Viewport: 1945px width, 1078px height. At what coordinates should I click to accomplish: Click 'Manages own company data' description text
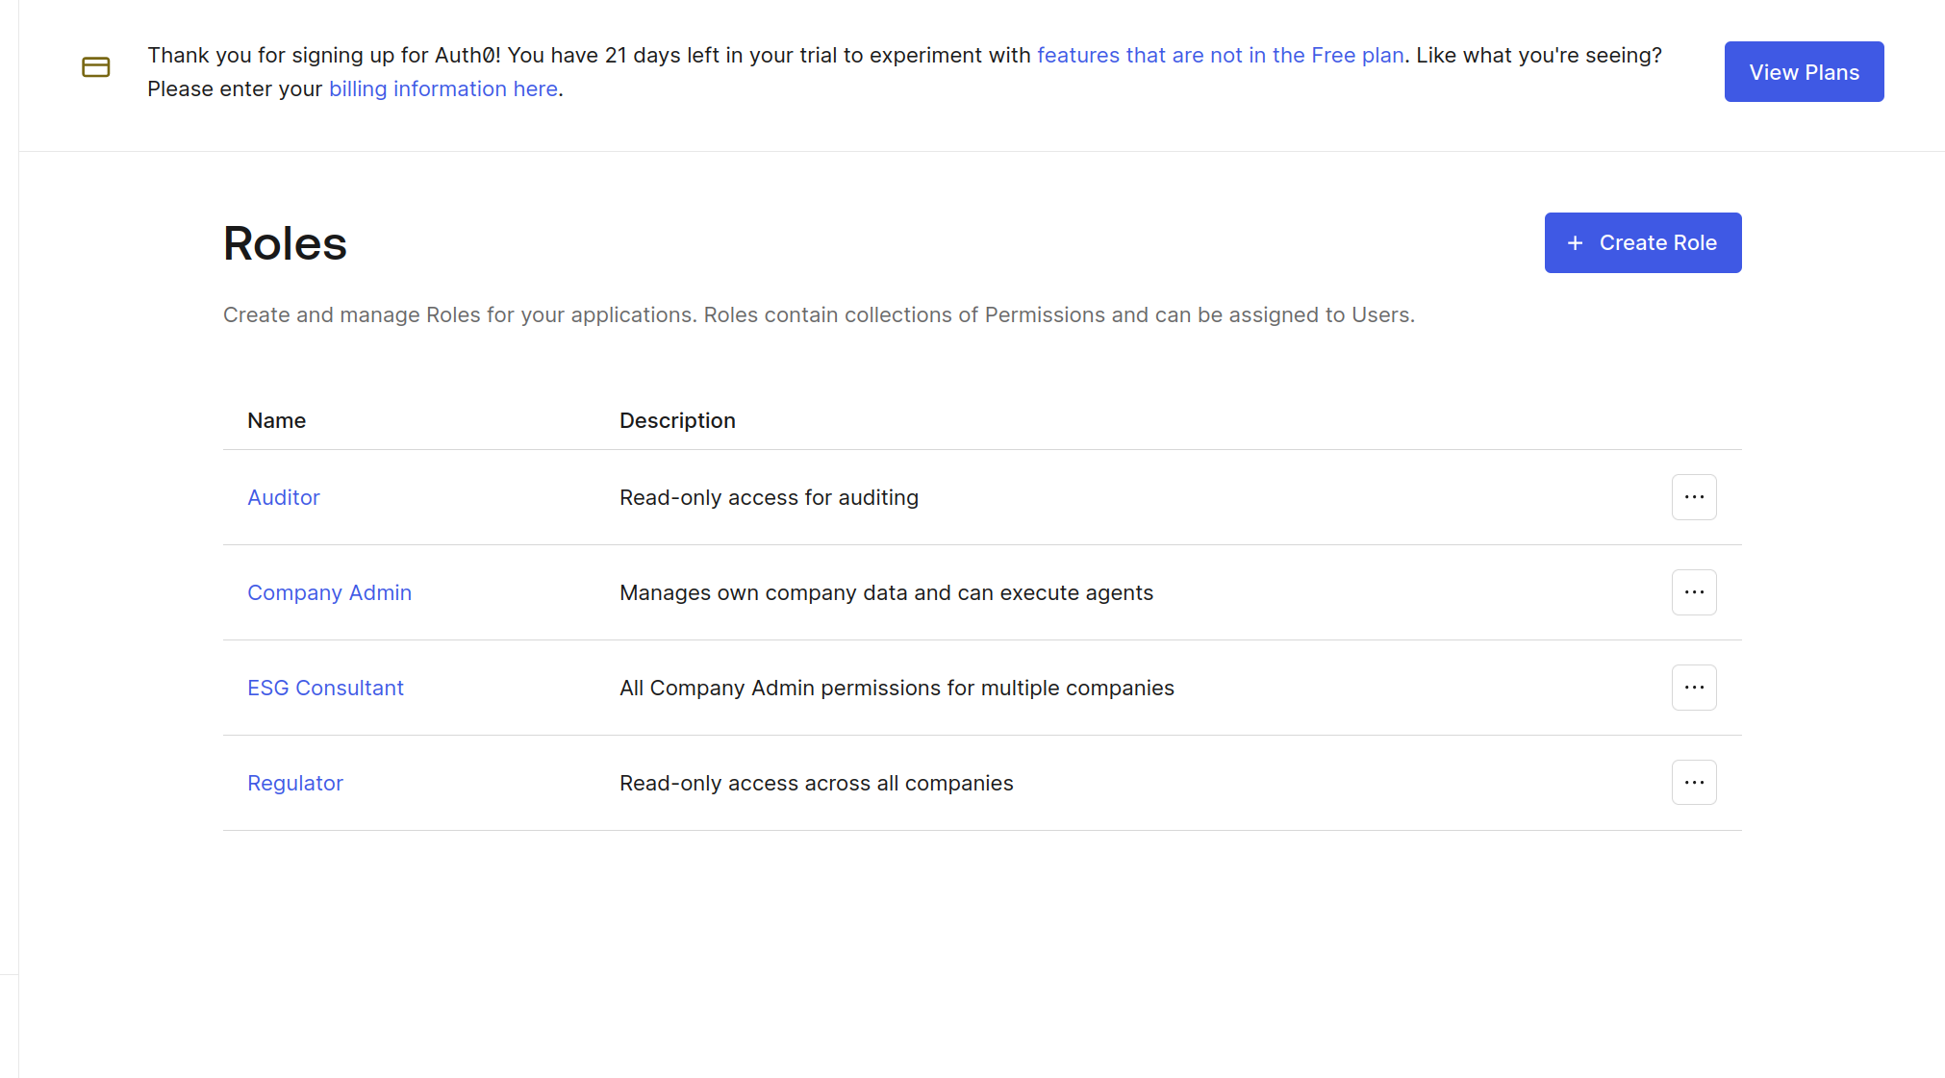885,592
